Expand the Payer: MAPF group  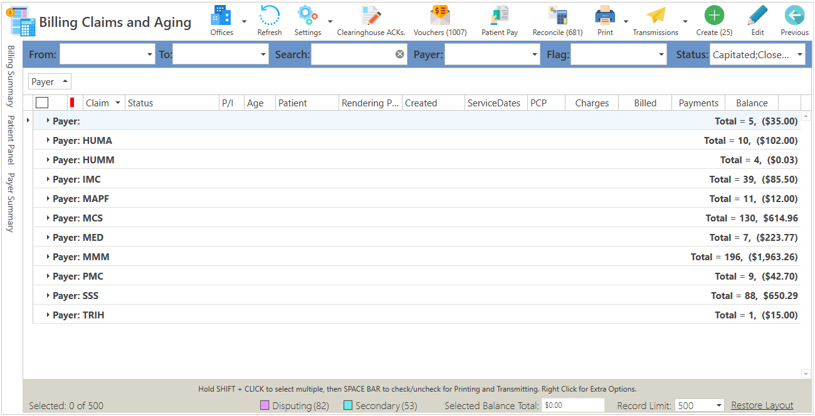tap(48, 198)
